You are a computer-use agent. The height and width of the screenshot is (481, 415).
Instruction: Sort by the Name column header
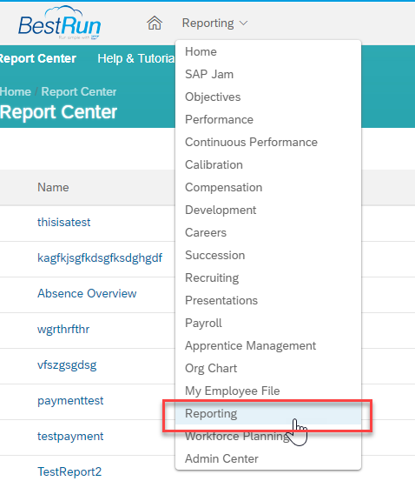(x=53, y=187)
